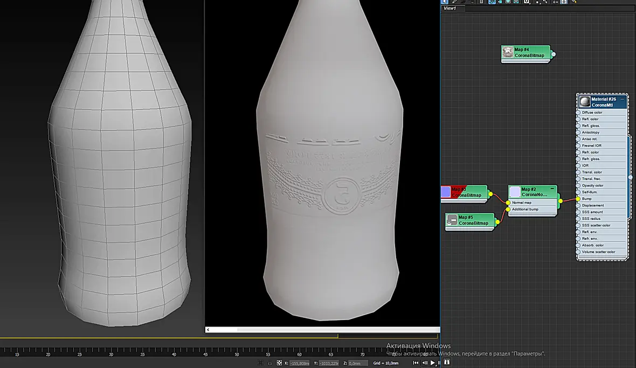Image resolution: width=636 pixels, height=368 pixels.
Task: Click the Volume scatter color slot
Action: click(x=602, y=252)
